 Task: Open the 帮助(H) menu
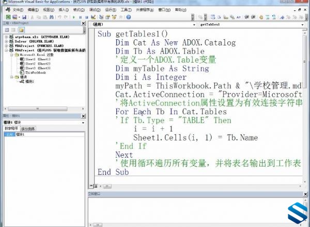pyautogui.click(x=180, y=10)
